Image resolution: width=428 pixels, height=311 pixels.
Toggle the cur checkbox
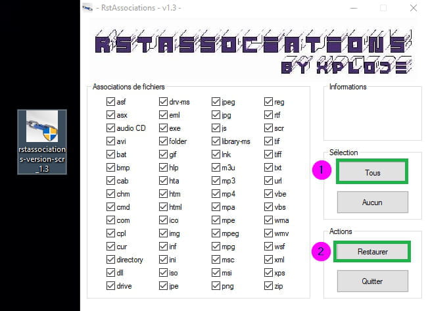(x=110, y=247)
